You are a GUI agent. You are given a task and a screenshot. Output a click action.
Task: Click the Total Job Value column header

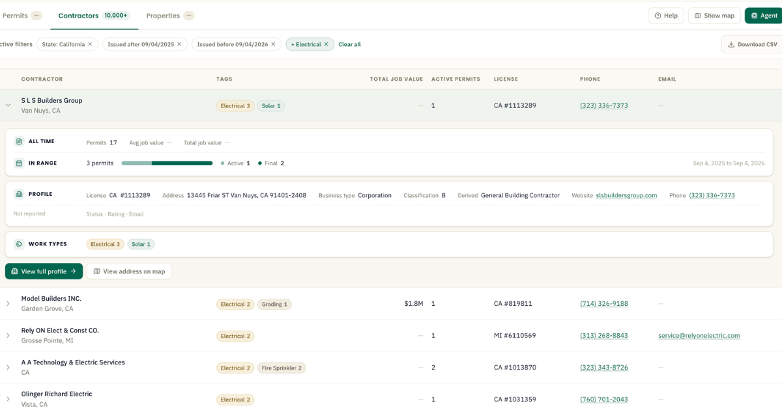pos(396,79)
